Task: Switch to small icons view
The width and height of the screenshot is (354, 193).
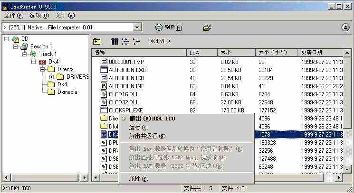Action: [x=125, y=41]
